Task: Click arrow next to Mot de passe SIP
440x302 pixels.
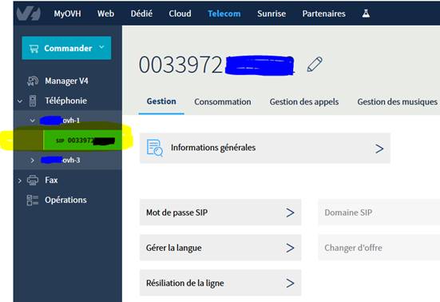Action: click(x=290, y=213)
